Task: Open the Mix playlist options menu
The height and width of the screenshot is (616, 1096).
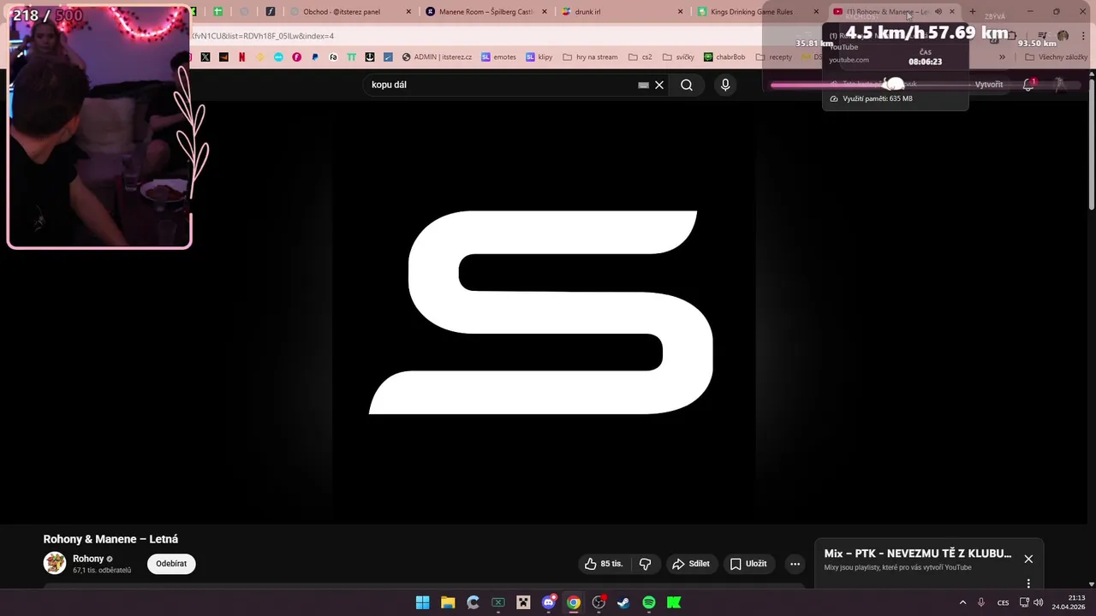Action: [x=1028, y=583]
